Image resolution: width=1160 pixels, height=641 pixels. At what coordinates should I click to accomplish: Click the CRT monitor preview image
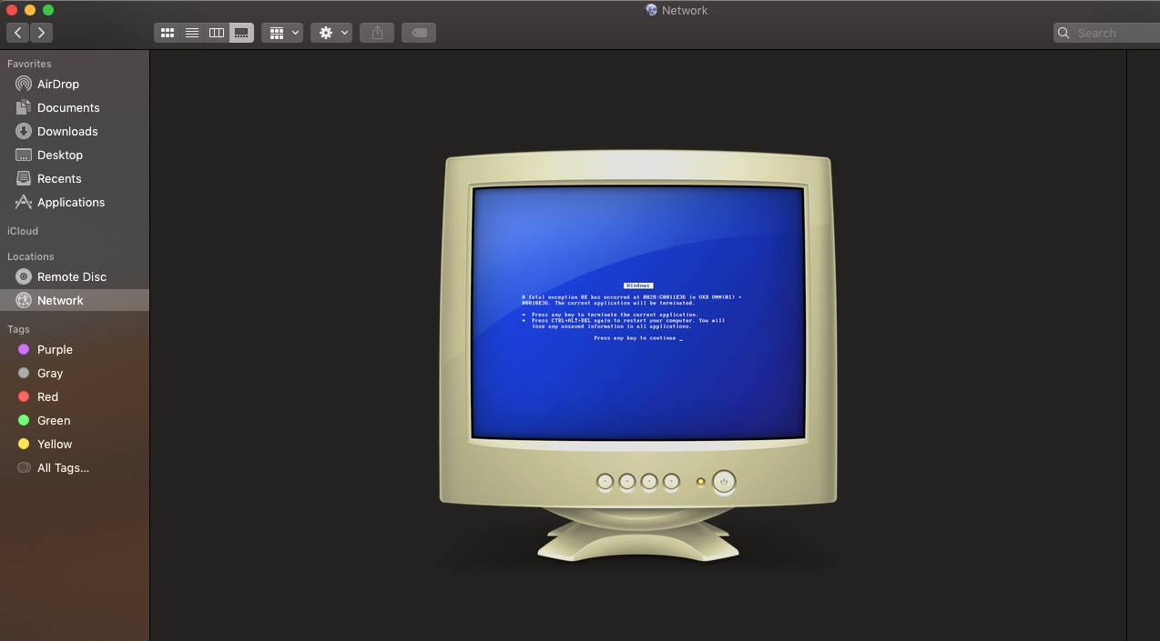coord(638,356)
